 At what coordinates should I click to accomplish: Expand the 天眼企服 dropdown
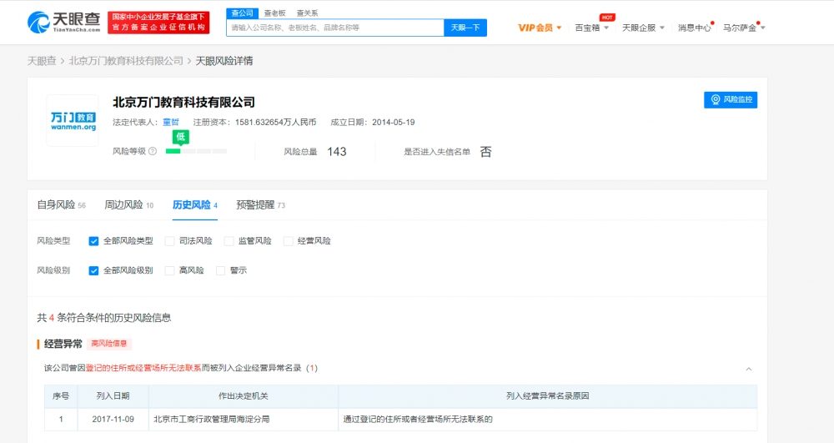point(643,28)
